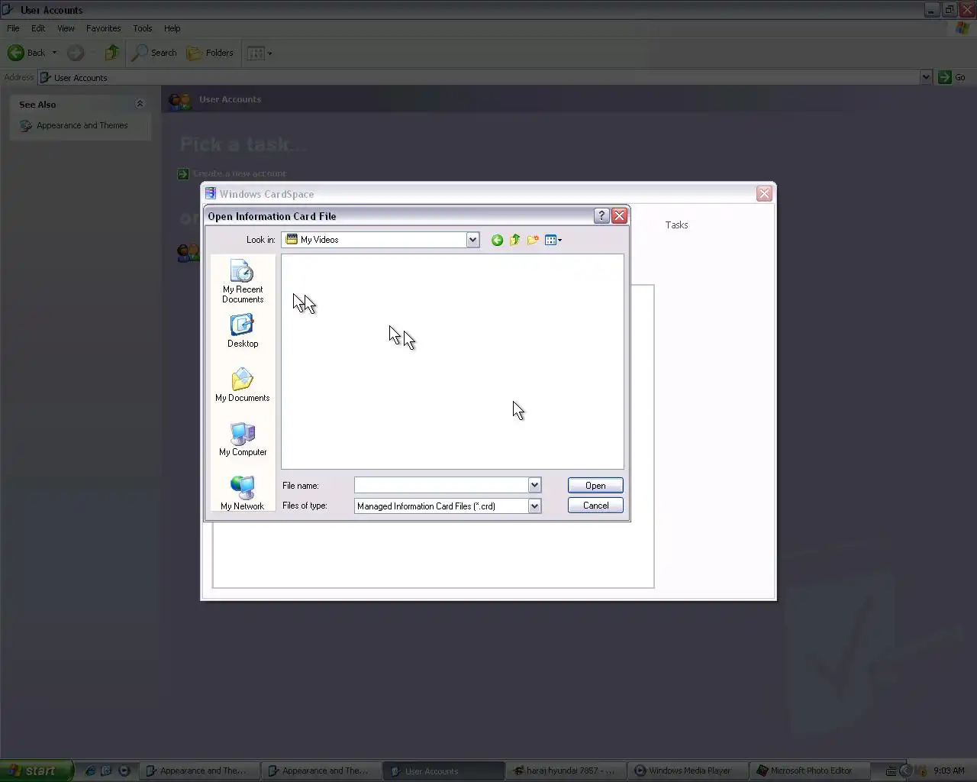Expand the File name dropdown arrow
Viewport: 977px width, 782px height.
click(534, 485)
